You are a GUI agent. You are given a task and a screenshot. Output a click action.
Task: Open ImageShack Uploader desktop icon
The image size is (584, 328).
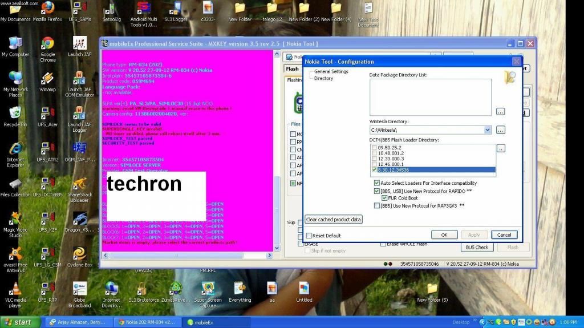click(x=80, y=184)
